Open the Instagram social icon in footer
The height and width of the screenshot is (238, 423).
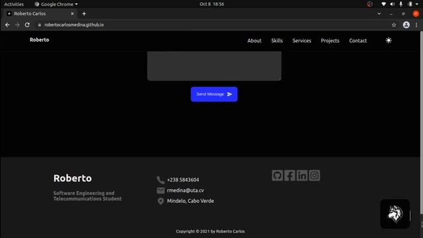pyautogui.click(x=315, y=175)
